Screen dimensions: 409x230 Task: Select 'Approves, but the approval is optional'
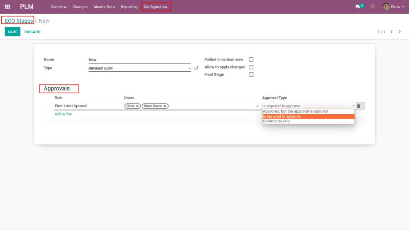(295, 111)
